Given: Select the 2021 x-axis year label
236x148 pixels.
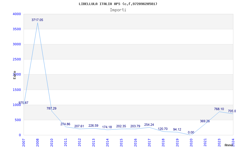Looking at the screenshot, I should click(205, 143).
